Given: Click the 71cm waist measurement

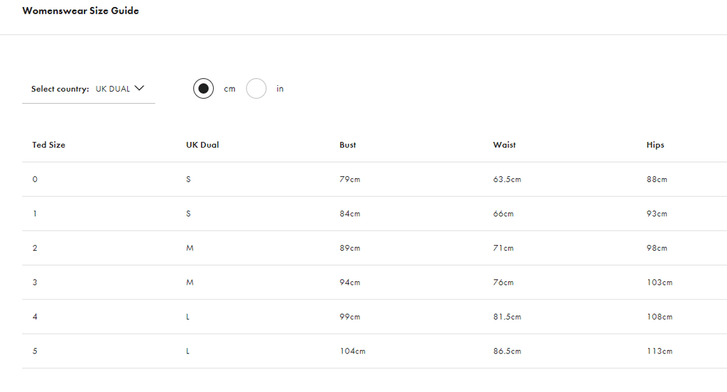Looking at the screenshot, I should pos(503,248).
